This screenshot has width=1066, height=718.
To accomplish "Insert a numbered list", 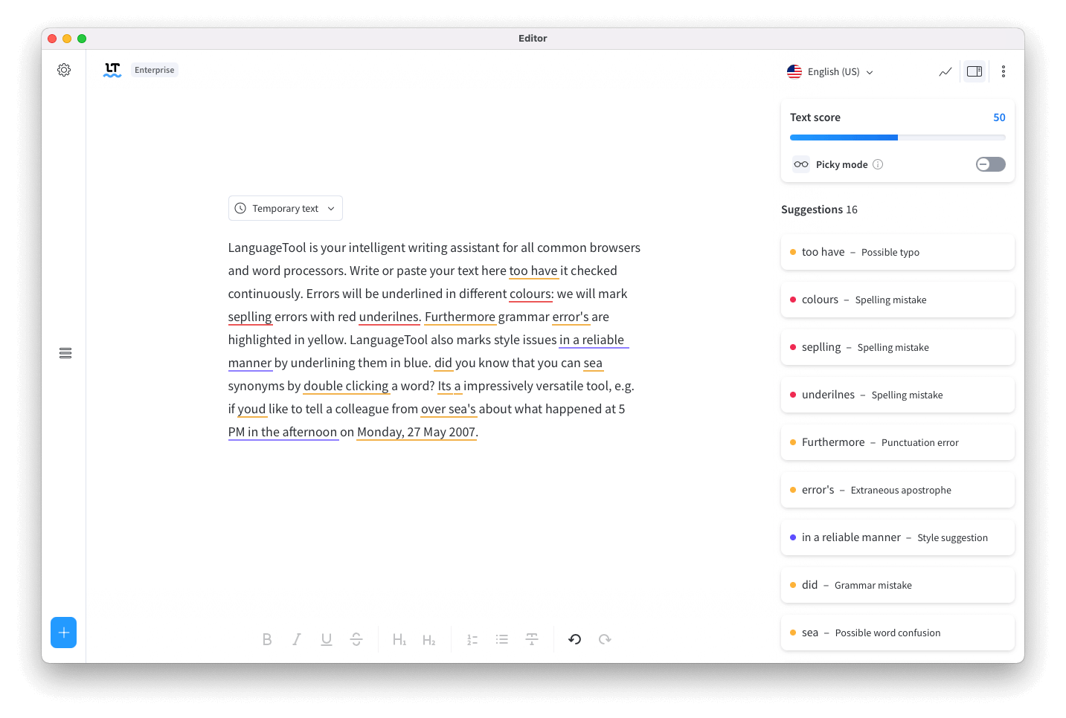I will [472, 639].
